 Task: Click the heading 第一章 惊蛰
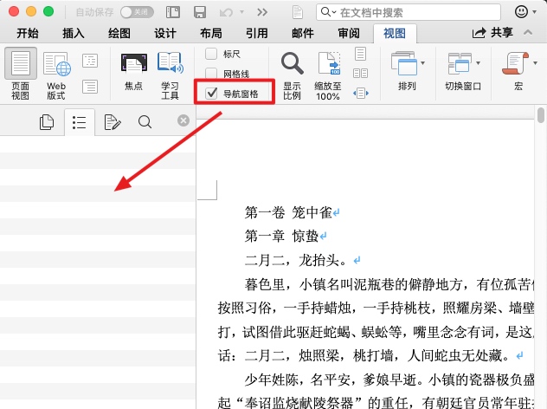(x=282, y=236)
